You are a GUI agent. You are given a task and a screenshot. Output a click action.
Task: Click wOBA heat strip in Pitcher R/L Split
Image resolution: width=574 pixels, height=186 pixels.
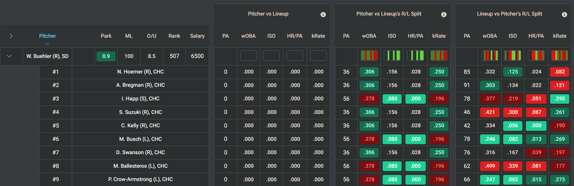[x=369, y=56]
